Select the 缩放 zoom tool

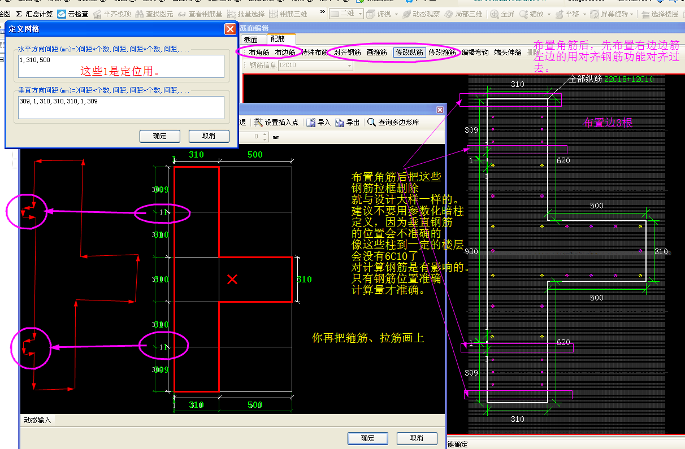(x=531, y=14)
